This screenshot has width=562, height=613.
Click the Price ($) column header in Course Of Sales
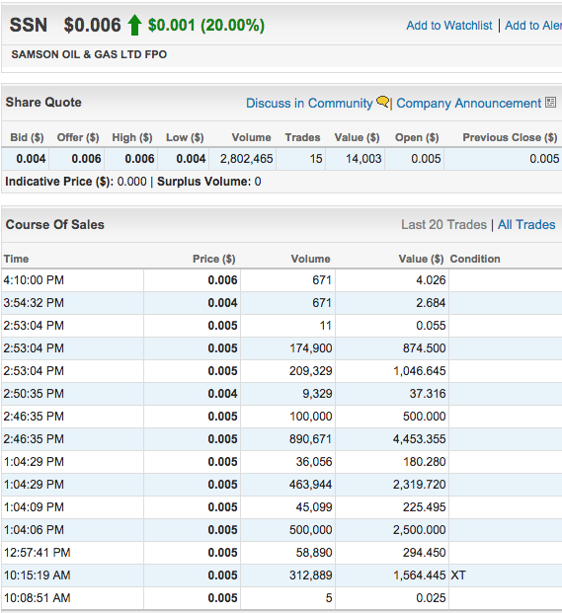click(x=213, y=259)
